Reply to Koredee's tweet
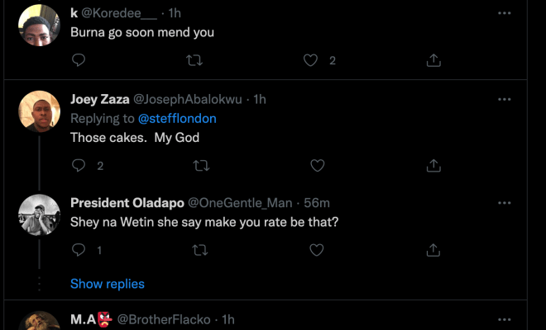Viewport: 546px width, 330px height. [x=79, y=60]
